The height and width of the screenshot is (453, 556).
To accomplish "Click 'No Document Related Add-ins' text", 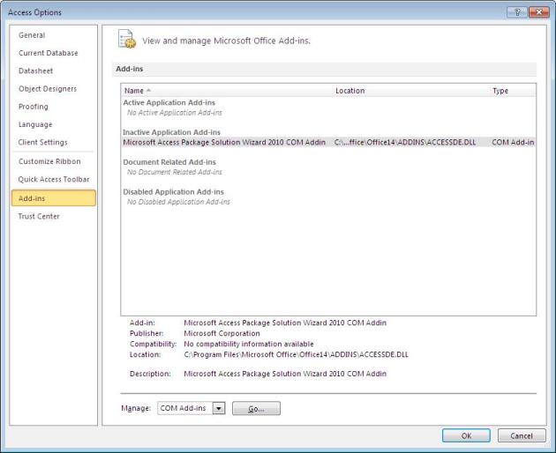I will (175, 172).
